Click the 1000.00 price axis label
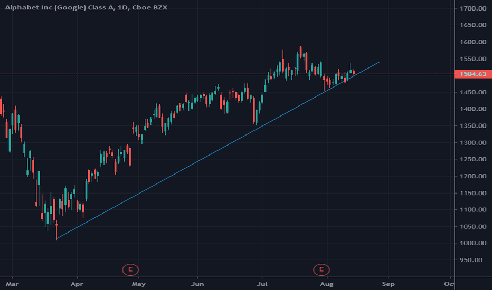Image resolution: width=492 pixels, height=290 pixels. [x=473, y=243]
